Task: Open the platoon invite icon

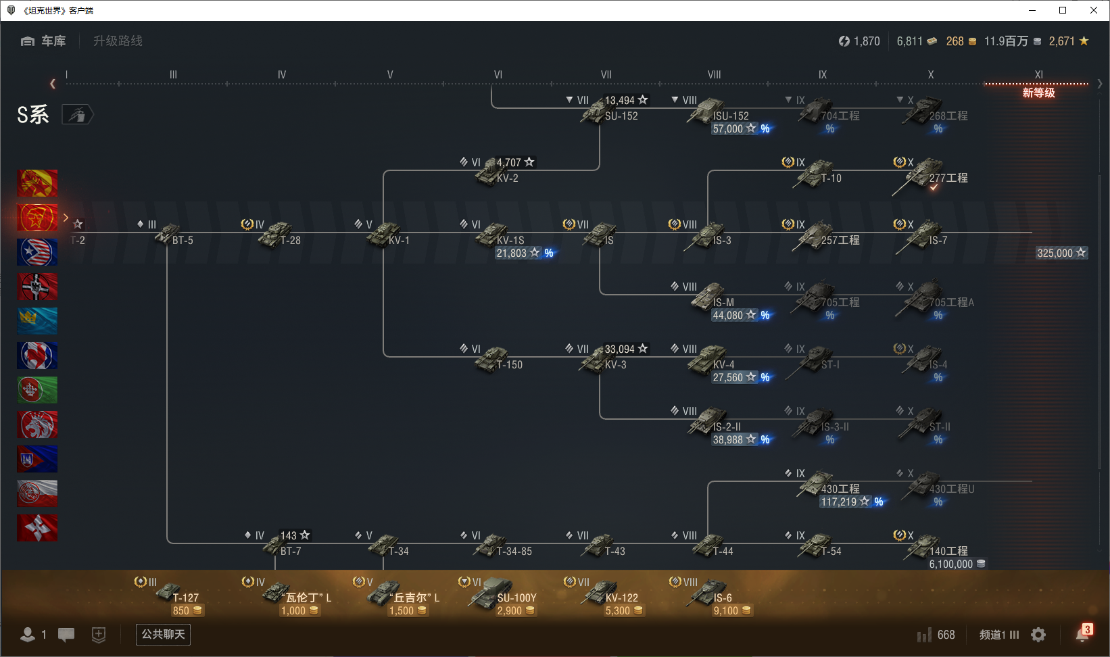Action: click(x=99, y=634)
